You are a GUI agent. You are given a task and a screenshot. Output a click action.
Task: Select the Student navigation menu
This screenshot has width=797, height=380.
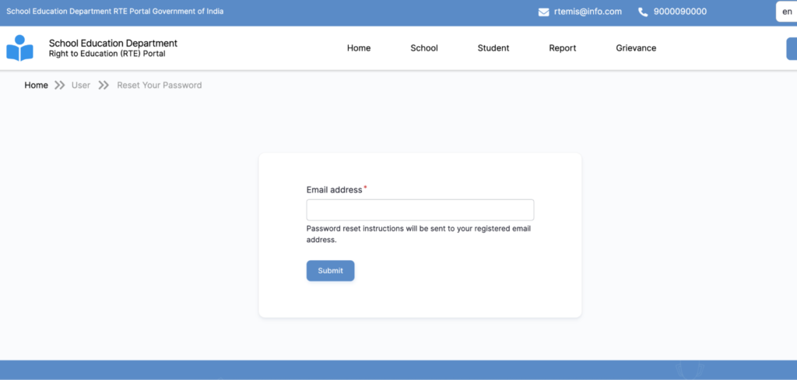coord(493,48)
